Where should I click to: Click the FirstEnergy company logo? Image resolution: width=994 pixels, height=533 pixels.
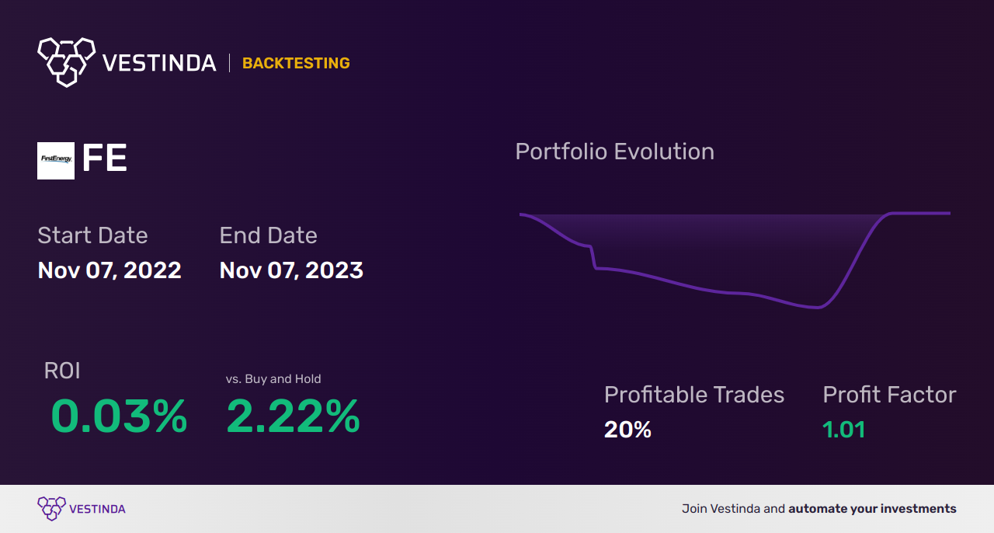click(x=56, y=161)
